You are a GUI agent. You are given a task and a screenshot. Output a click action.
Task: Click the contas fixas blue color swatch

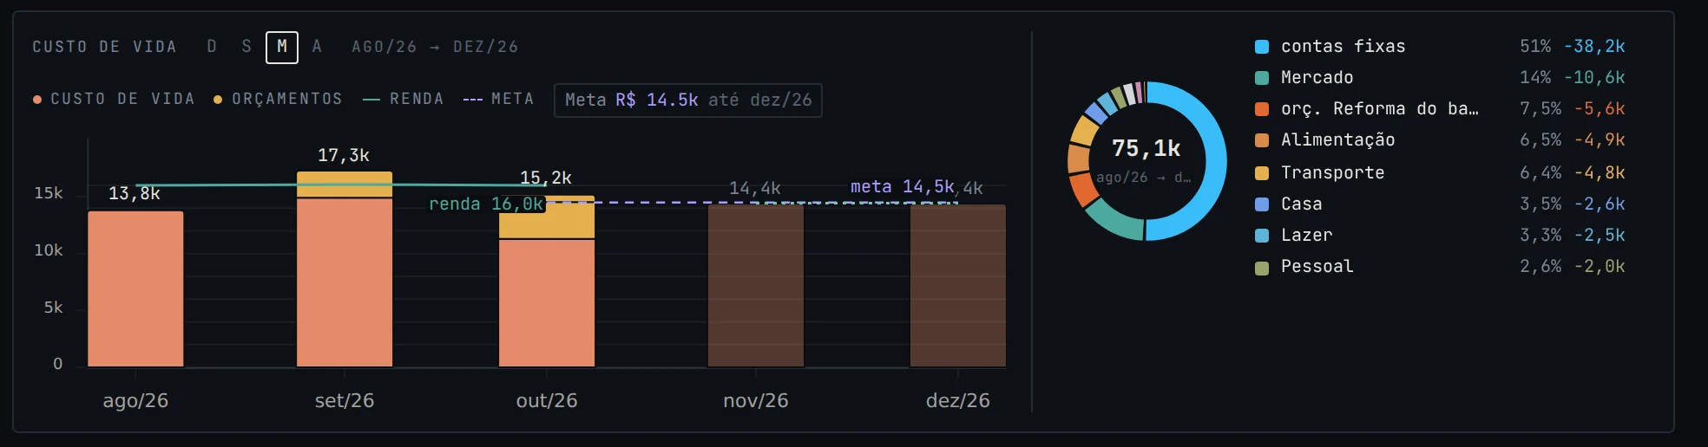[x=1262, y=47]
